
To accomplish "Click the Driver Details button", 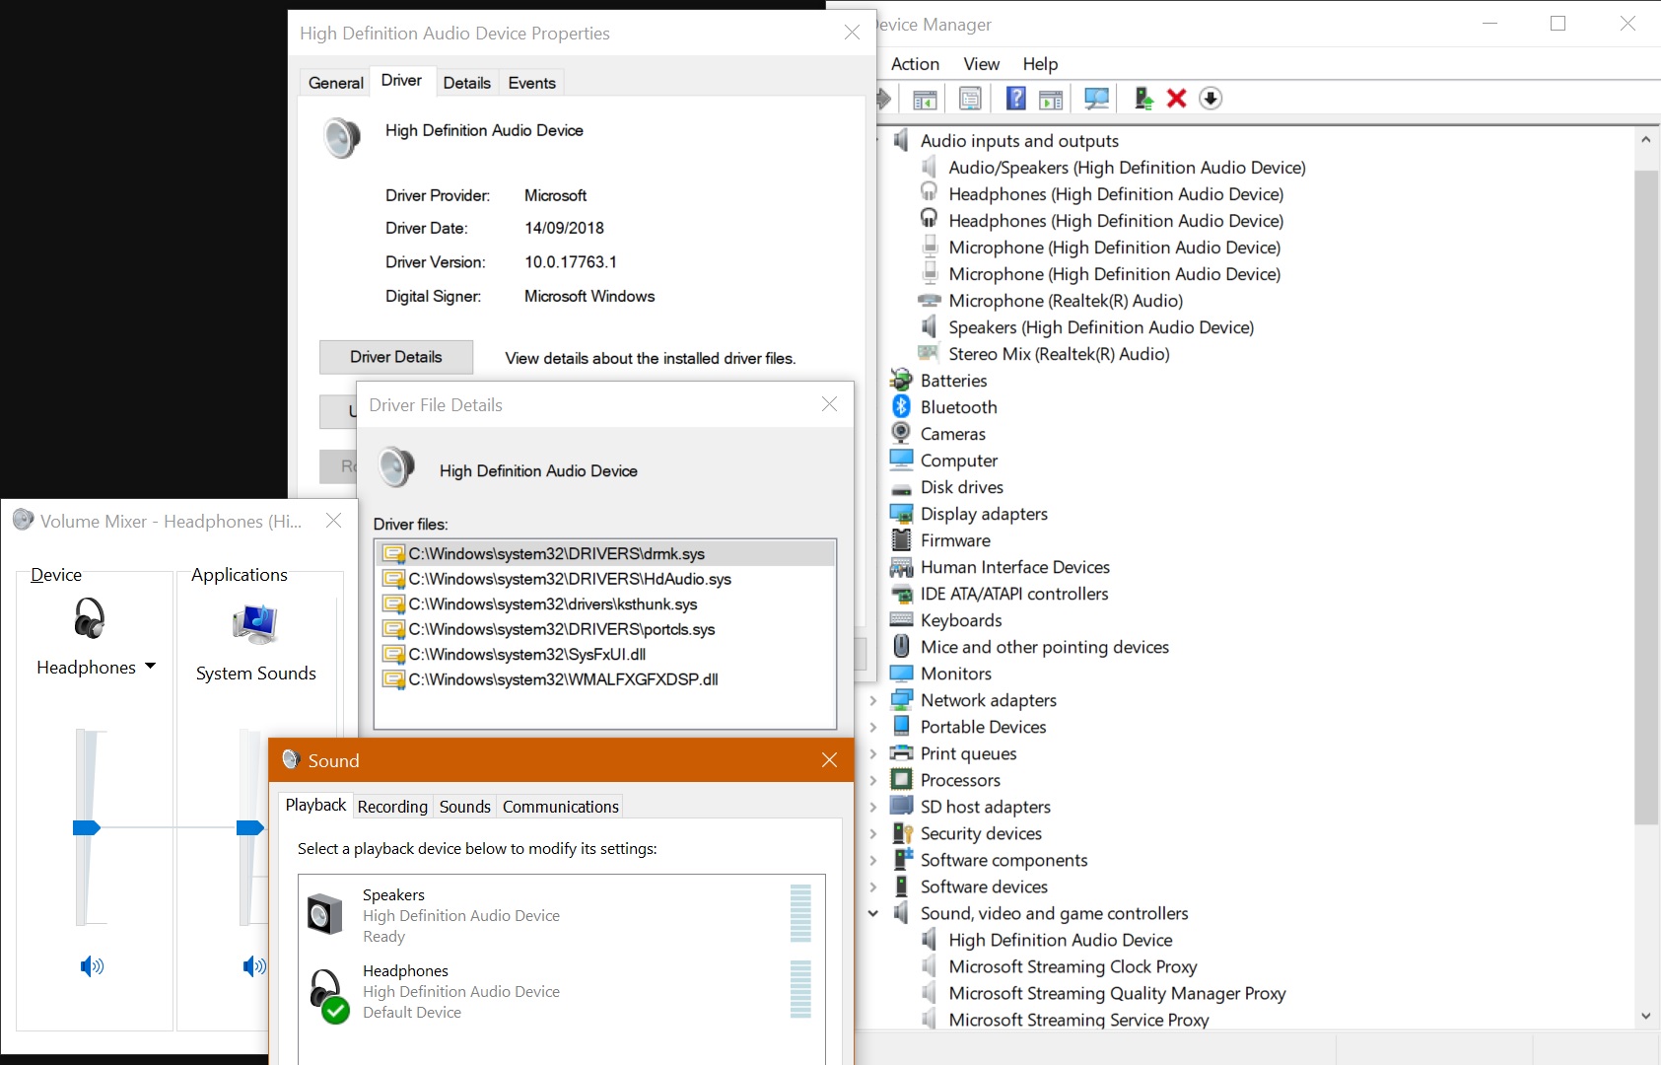I will click(x=396, y=357).
